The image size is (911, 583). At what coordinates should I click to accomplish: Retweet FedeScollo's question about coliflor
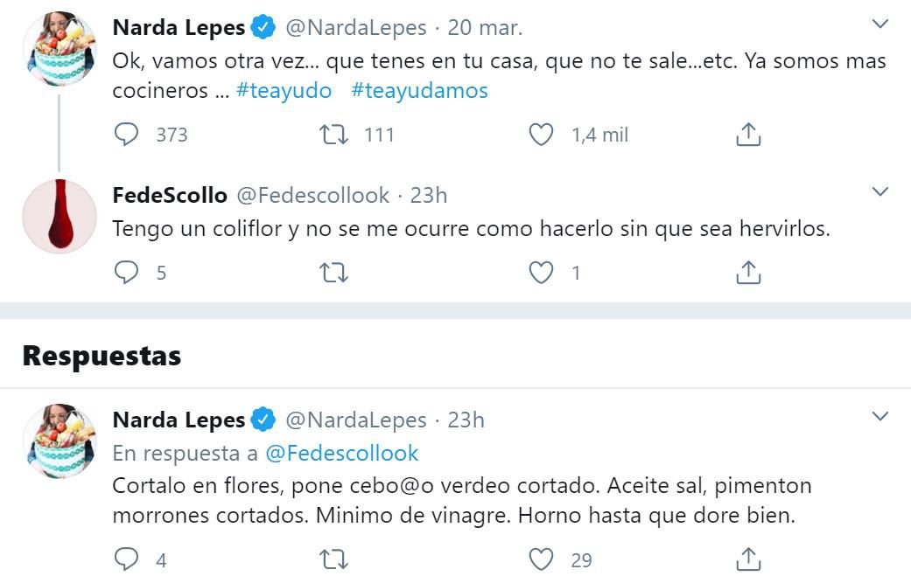(335, 272)
